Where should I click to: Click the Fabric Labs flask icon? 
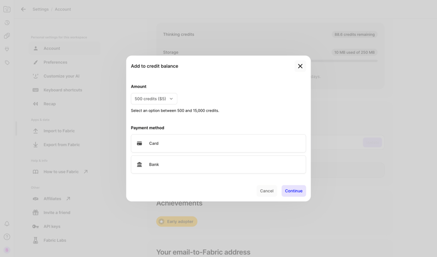[36, 240]
